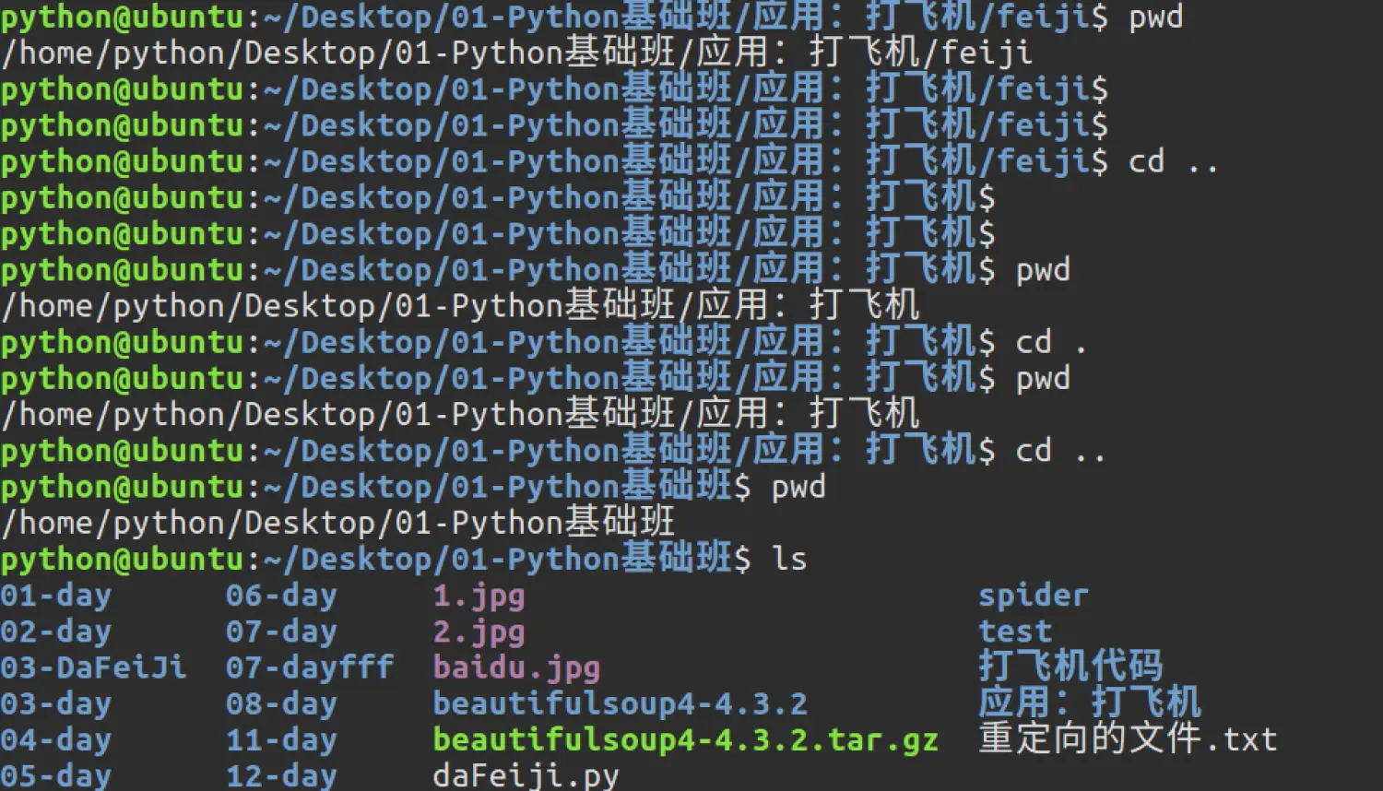The width and height of the screenshot is (1383, 791).
Task: Click the 2.jpg file name
Action: (x=479, y=632)
